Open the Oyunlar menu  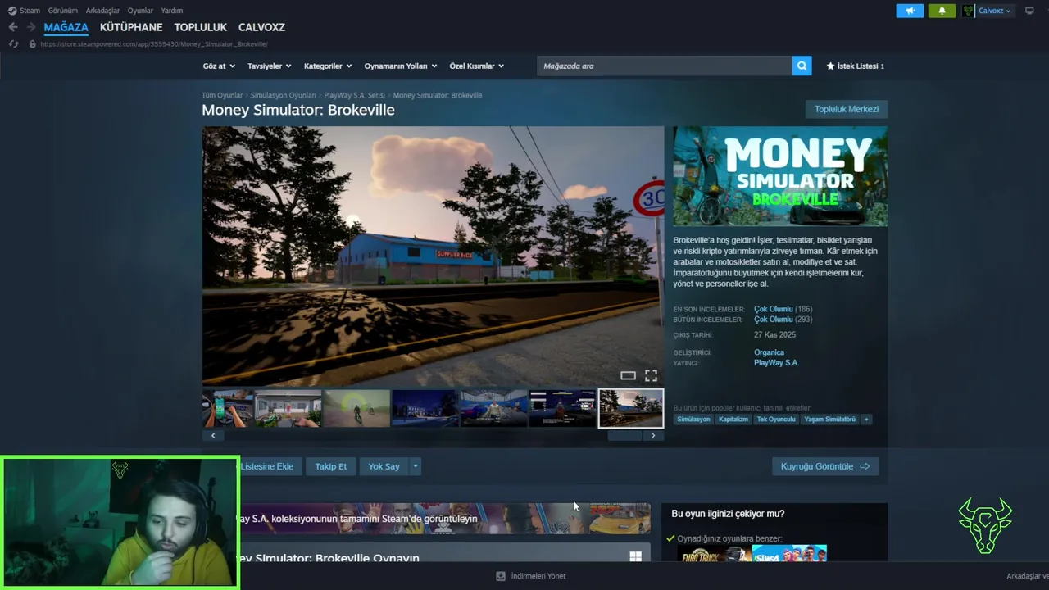point(140,11)
